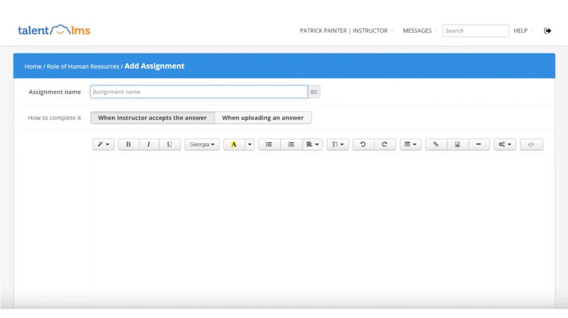This screenshot has height=318, width=568.
Task: Click the TalentLMS logo
Action: 54,30
